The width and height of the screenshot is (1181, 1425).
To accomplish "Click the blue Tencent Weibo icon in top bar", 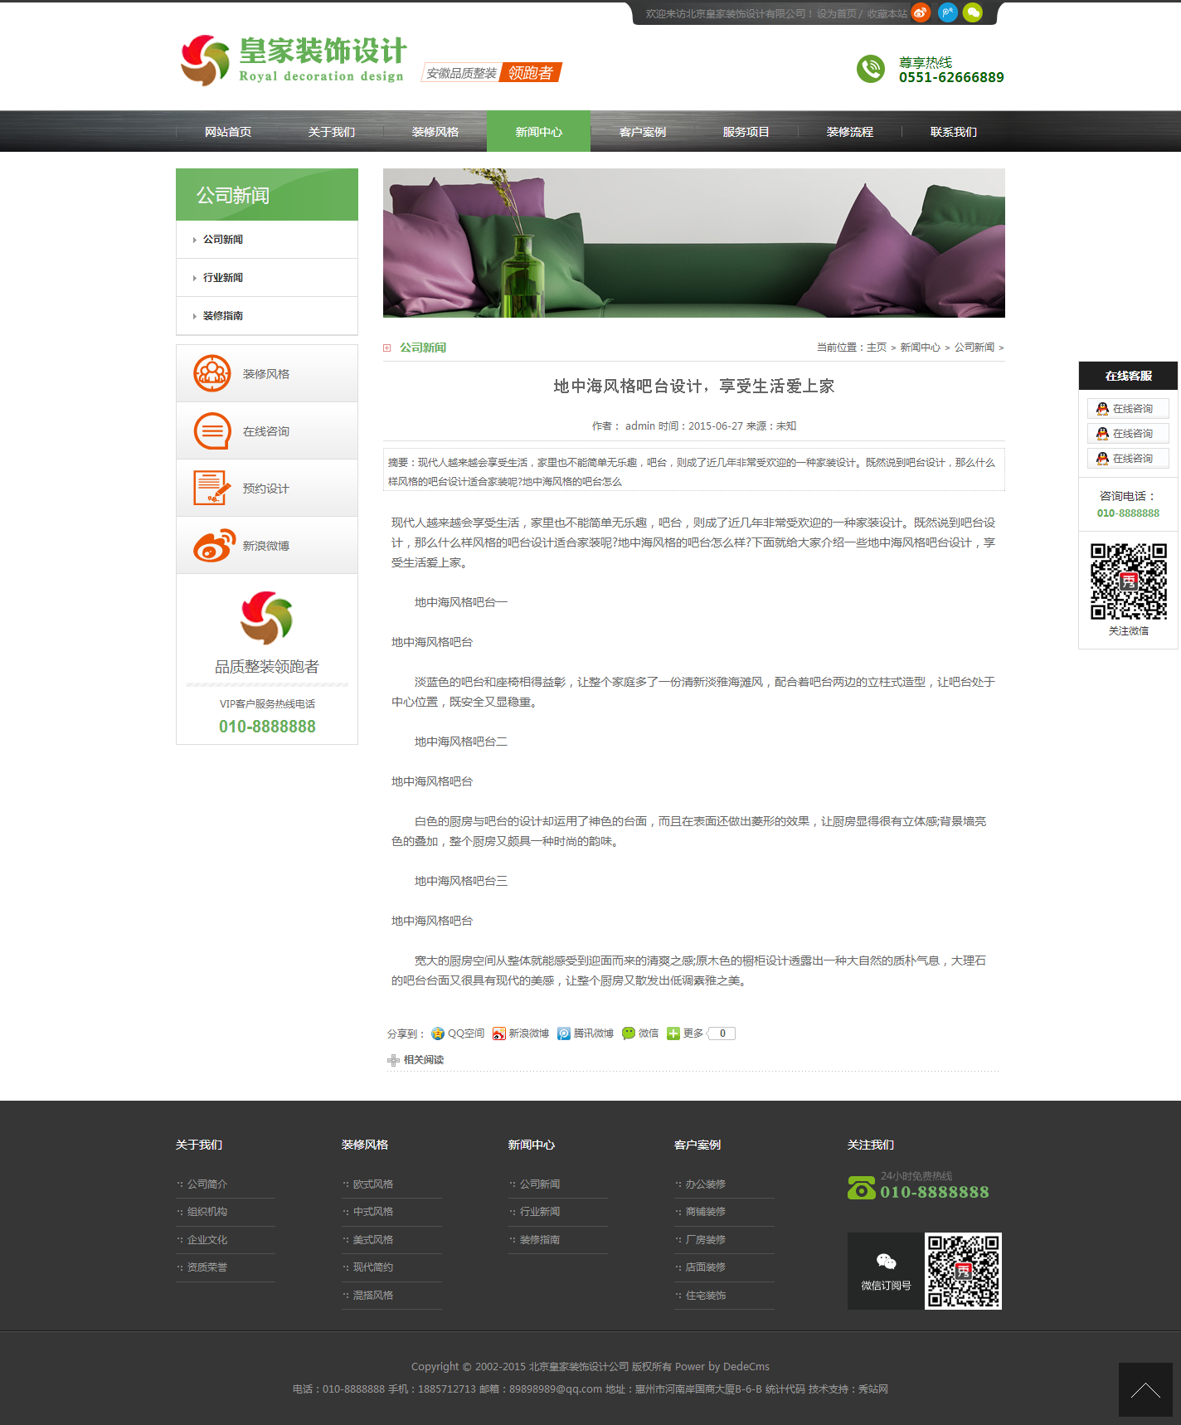I will click(x=947, y=12).
